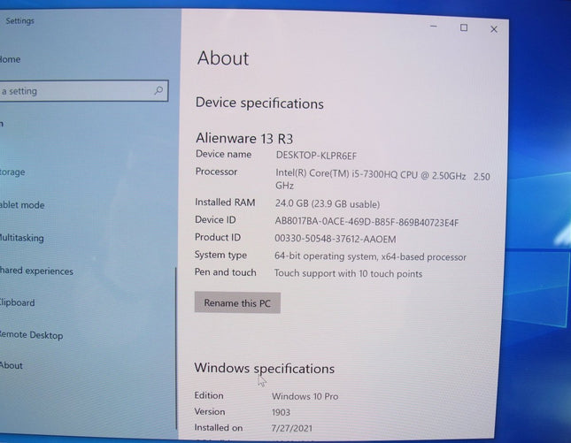Open Shared experiences settings
This screenshot has width=571, height=443.
36,271
